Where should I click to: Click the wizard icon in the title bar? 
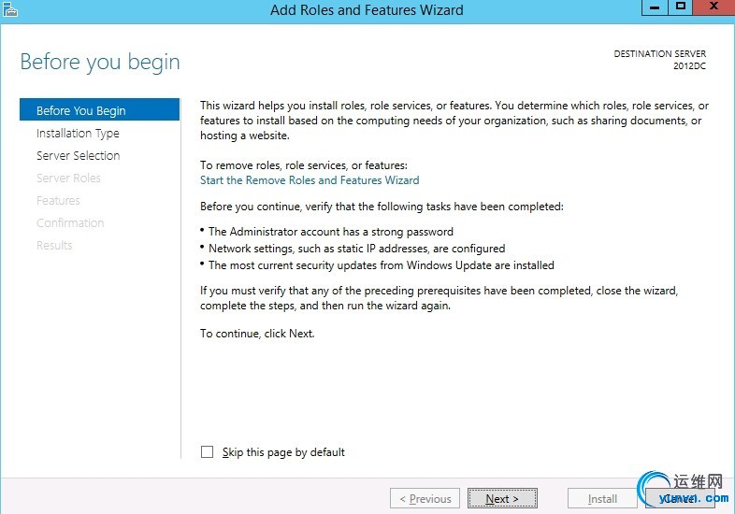click(12, 9)
